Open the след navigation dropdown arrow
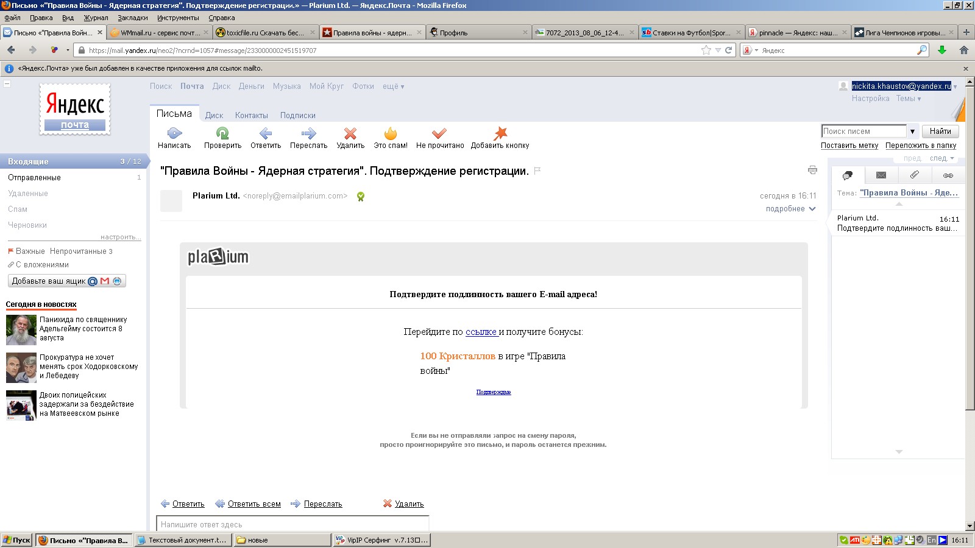Screen dimensions: 975x548 952,158
